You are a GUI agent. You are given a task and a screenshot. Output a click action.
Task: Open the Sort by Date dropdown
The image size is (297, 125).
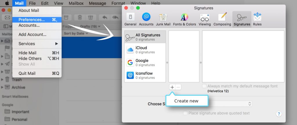[x=76, y=33]
